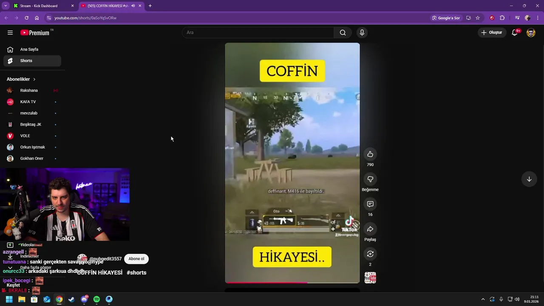
Task: Expand the tab search dropdown arrow
Action: (x=6, y=6)
